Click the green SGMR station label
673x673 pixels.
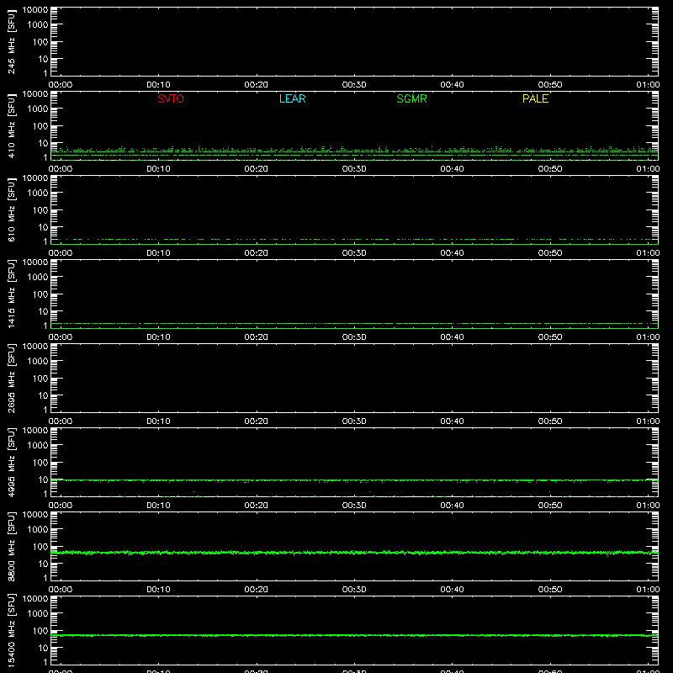tap(411, 98)
